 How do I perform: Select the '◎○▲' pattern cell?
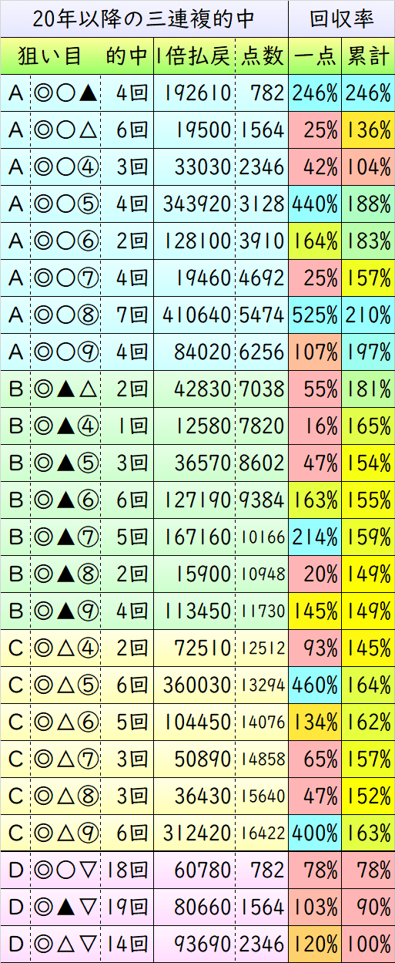[65, 93]
